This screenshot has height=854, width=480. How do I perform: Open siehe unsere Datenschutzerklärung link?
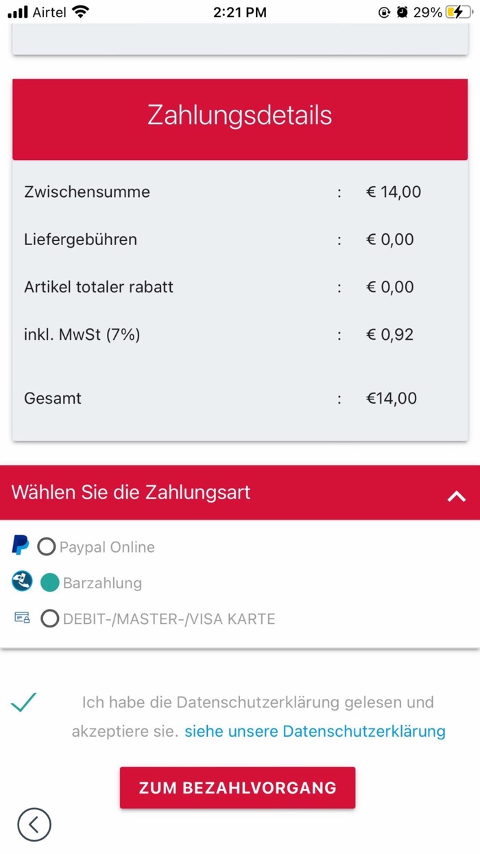click(315, 731)
